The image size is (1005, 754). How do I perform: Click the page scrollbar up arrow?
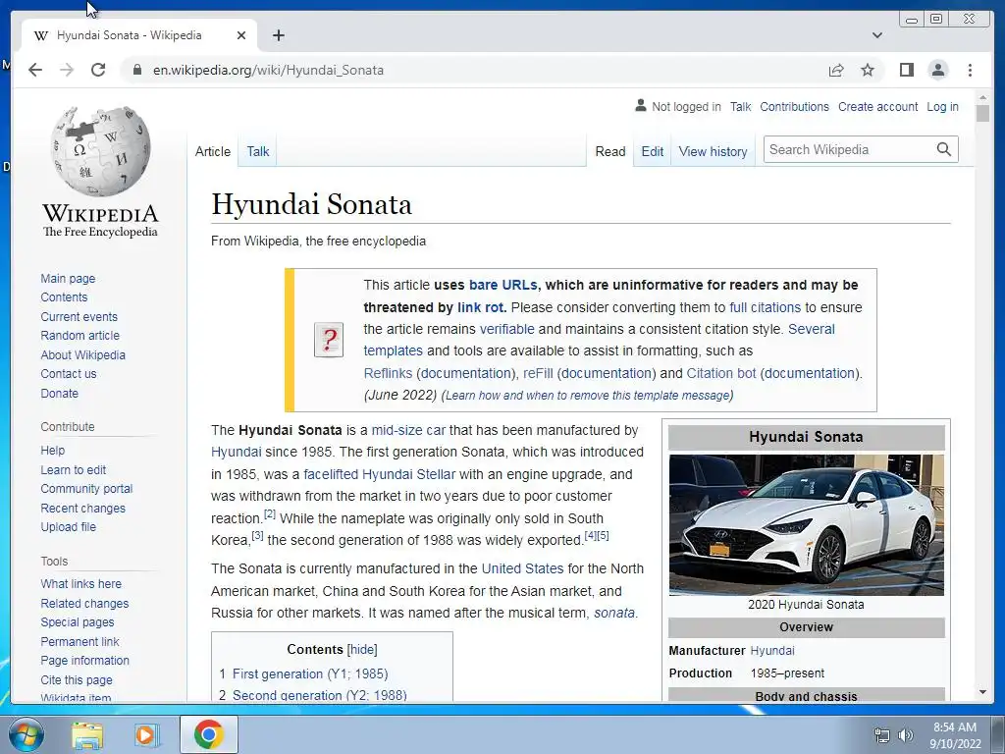coord(982,98)
